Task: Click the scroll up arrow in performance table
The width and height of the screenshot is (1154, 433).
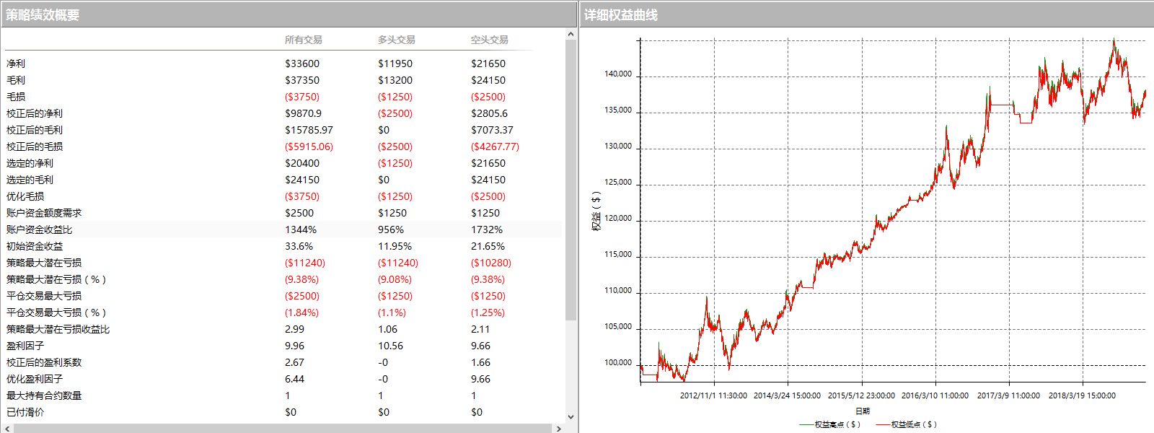Action: pyautogui.click(x=571, y=34)
